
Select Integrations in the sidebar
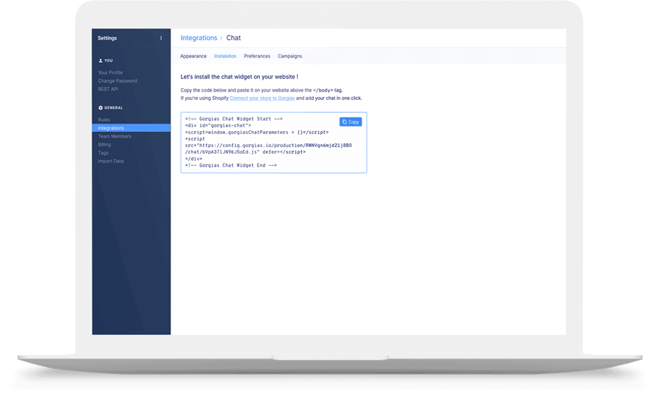[x=111, y=128]
